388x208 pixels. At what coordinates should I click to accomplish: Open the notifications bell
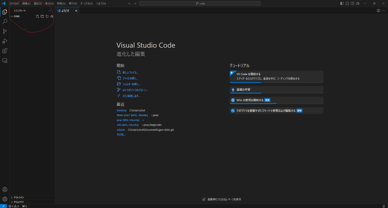click(x=384, y=206)
